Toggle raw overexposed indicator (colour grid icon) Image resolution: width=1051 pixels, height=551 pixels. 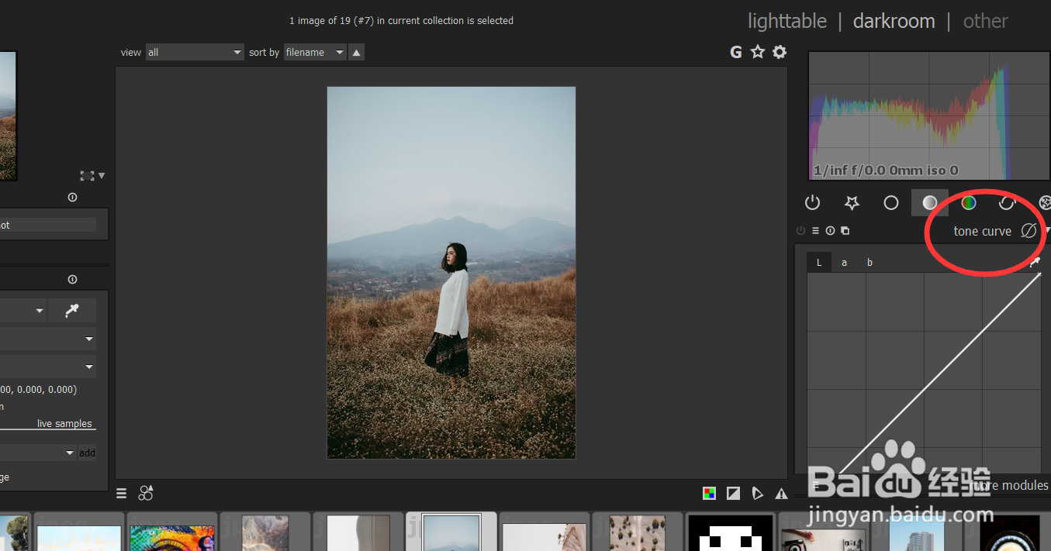(709, 494)
